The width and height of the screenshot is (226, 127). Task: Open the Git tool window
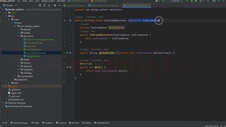tap(5, 123)
